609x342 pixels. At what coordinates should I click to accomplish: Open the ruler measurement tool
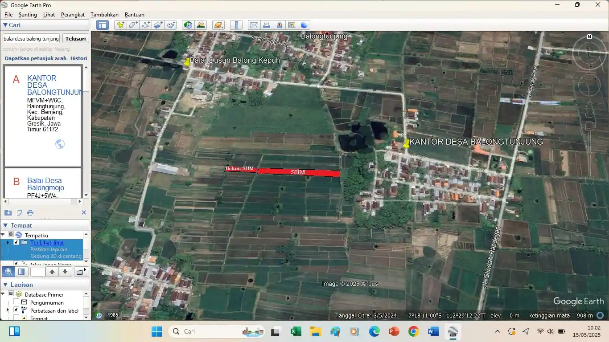click(237, 25)
